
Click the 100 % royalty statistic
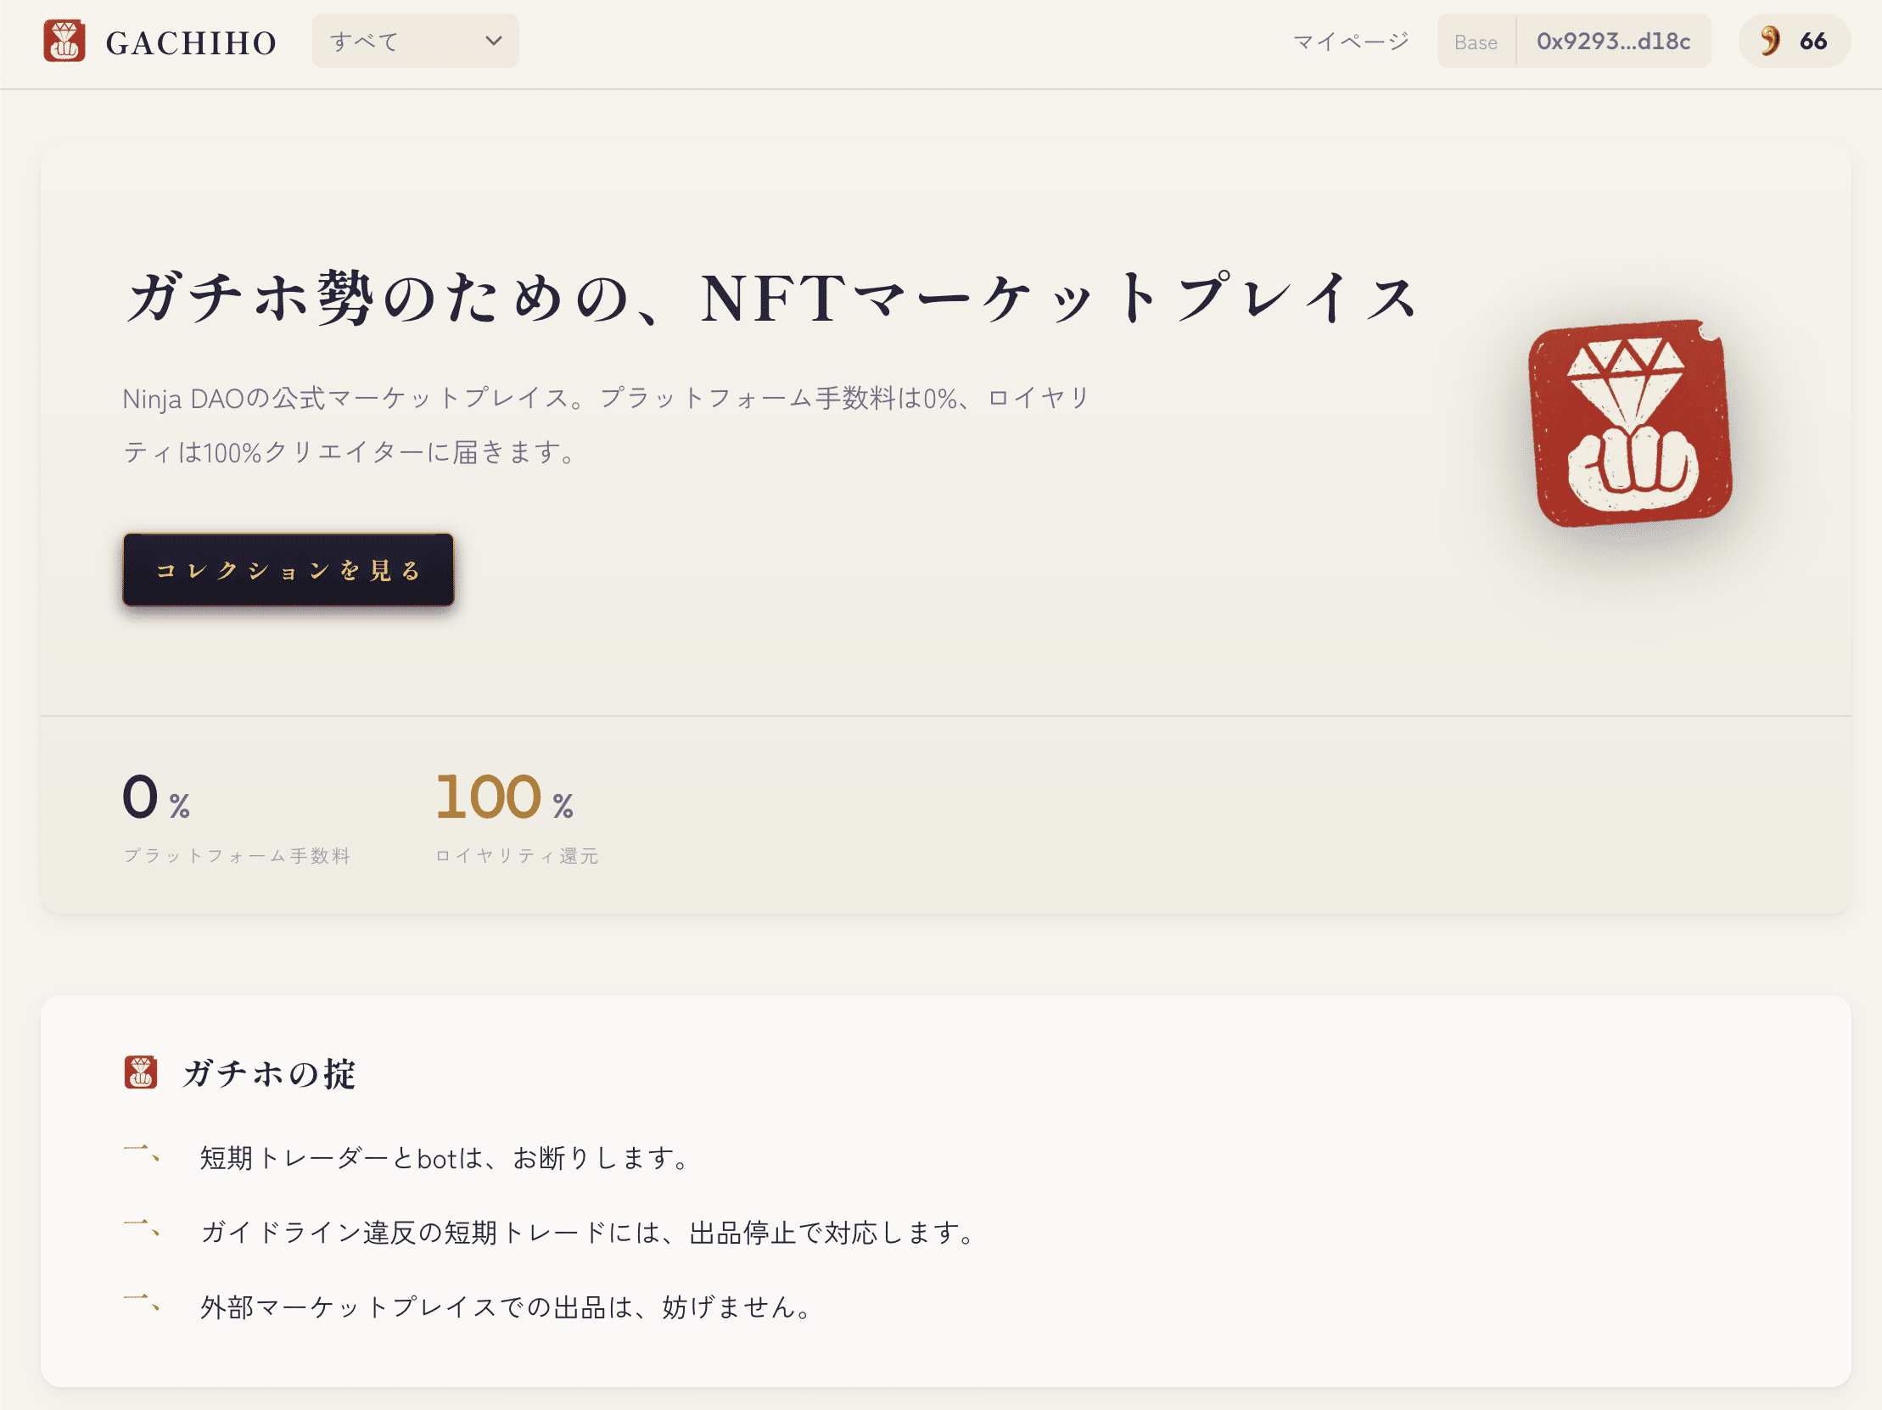(505, 797)
